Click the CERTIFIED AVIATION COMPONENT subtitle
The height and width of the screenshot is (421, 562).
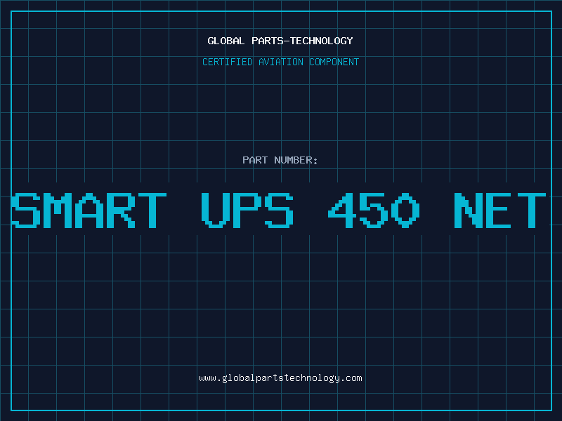click(x=280, y=62)
